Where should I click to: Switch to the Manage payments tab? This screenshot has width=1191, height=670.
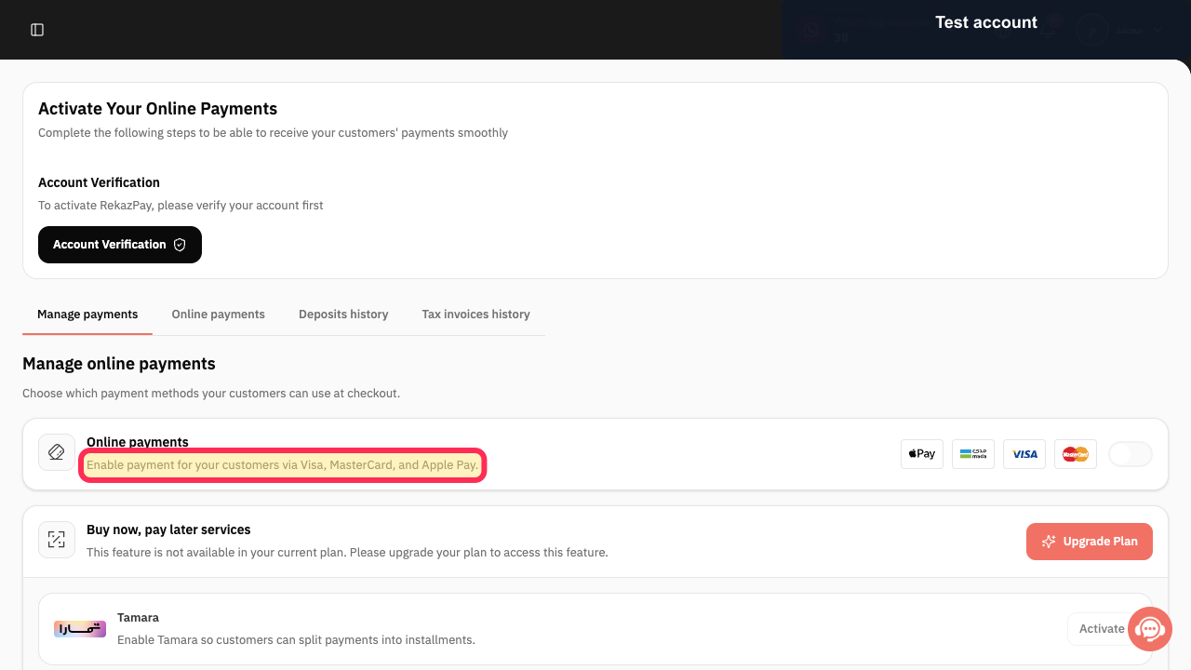(x=87, y=315)
